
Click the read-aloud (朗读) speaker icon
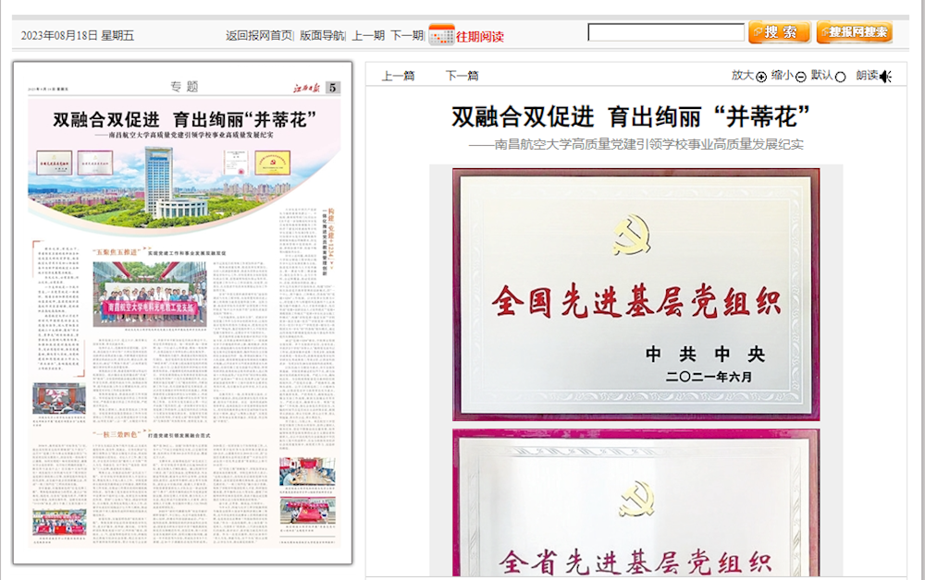[885, 76]
